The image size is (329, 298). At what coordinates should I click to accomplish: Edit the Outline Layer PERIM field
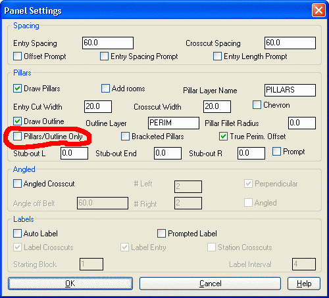point(174,123)
